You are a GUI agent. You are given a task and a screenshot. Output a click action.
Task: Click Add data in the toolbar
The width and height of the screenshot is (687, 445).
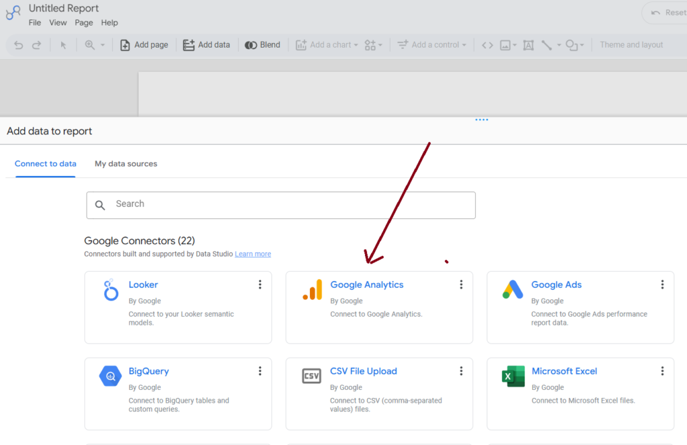(x=207, y=45)
